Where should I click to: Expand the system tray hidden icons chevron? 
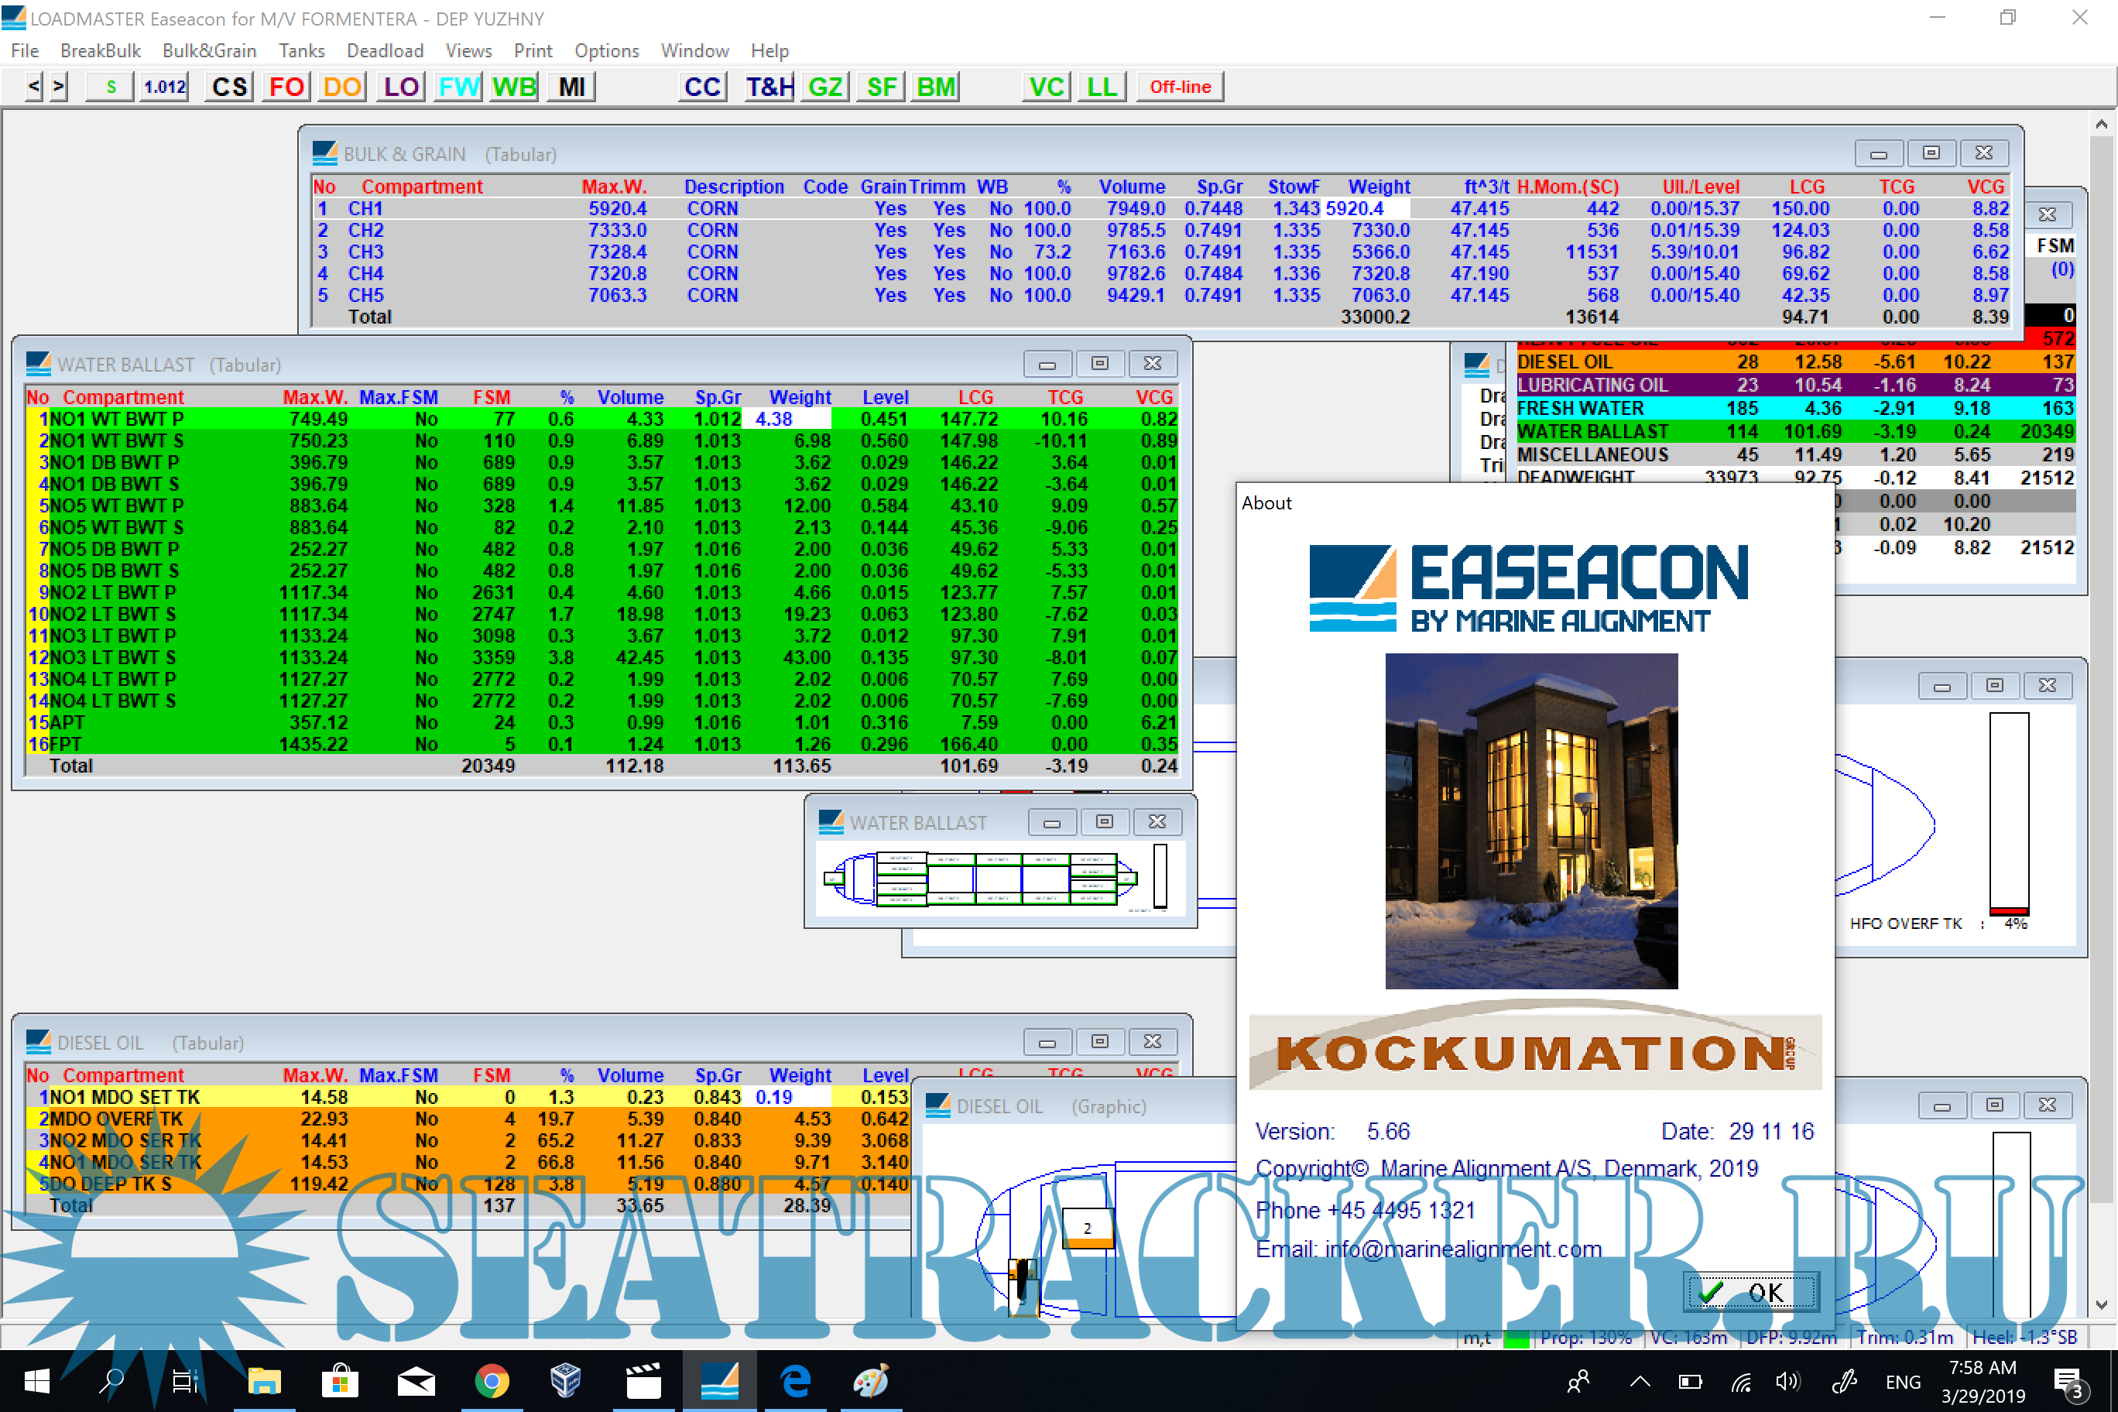(x=1640, y=1381)
